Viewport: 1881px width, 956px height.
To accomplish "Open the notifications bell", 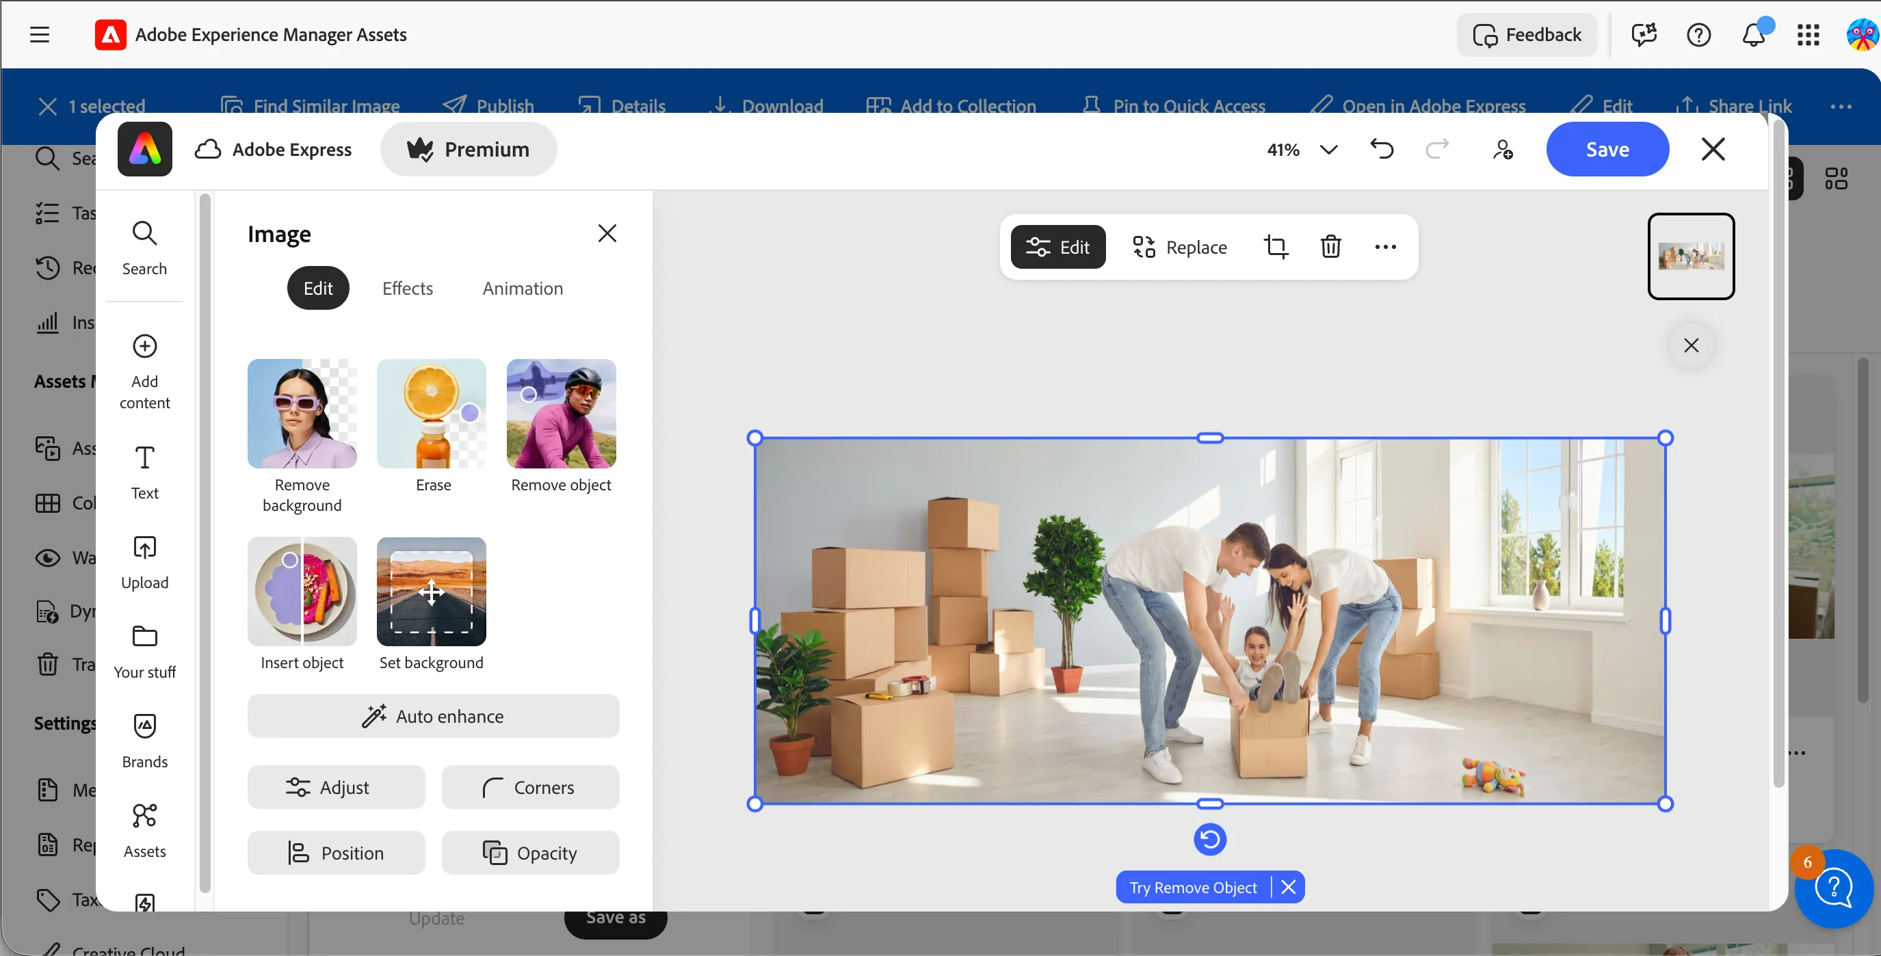I will 1754,34.
